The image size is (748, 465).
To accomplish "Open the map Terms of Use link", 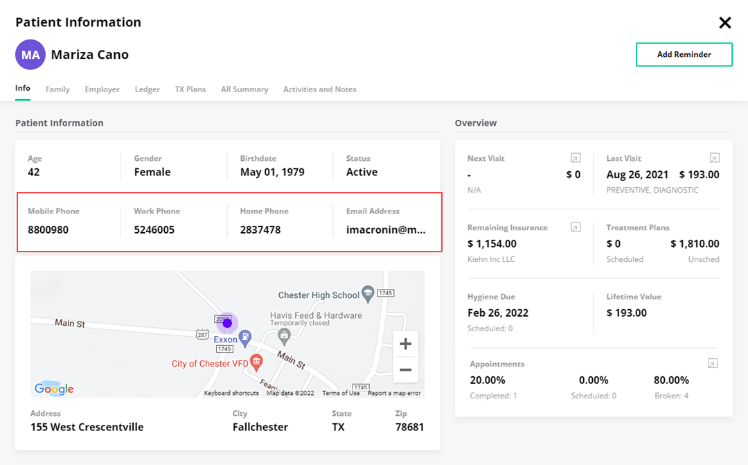I will point(341,393).
